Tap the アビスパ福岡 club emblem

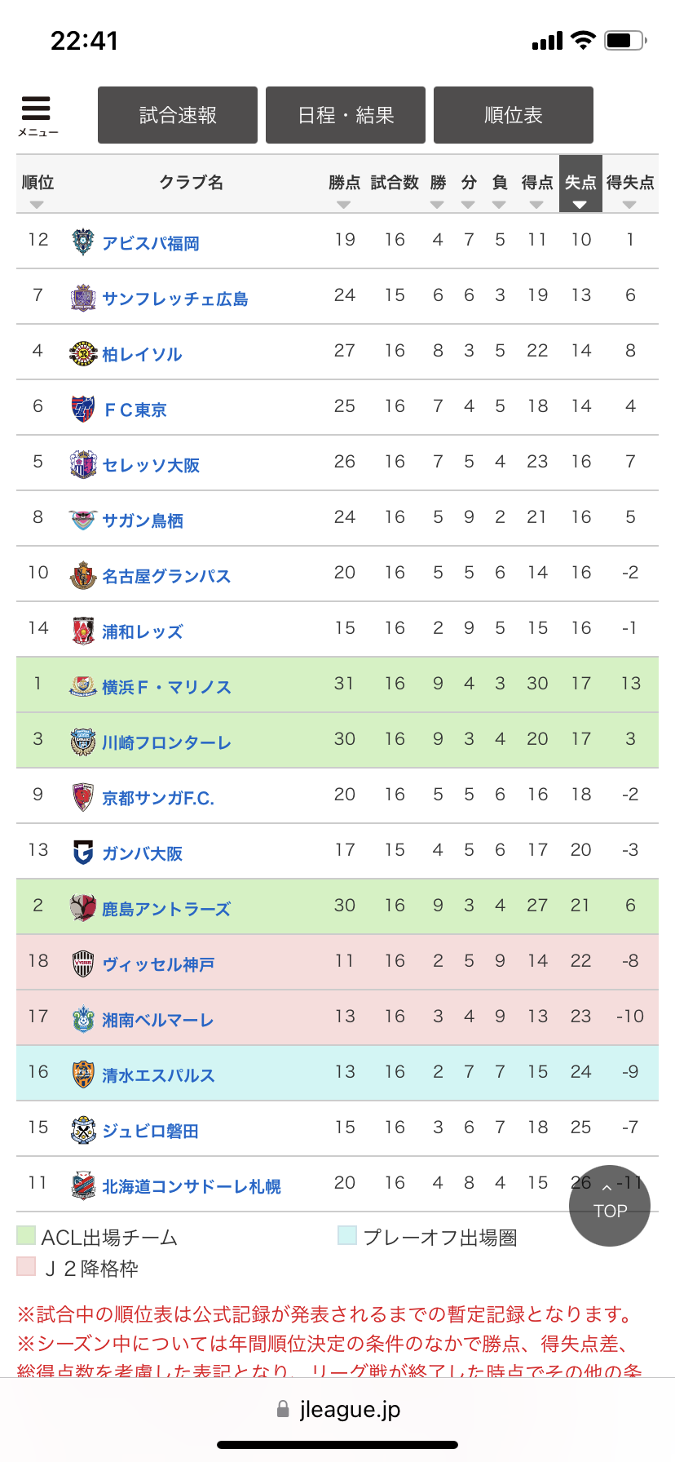(x=83, y=242)
